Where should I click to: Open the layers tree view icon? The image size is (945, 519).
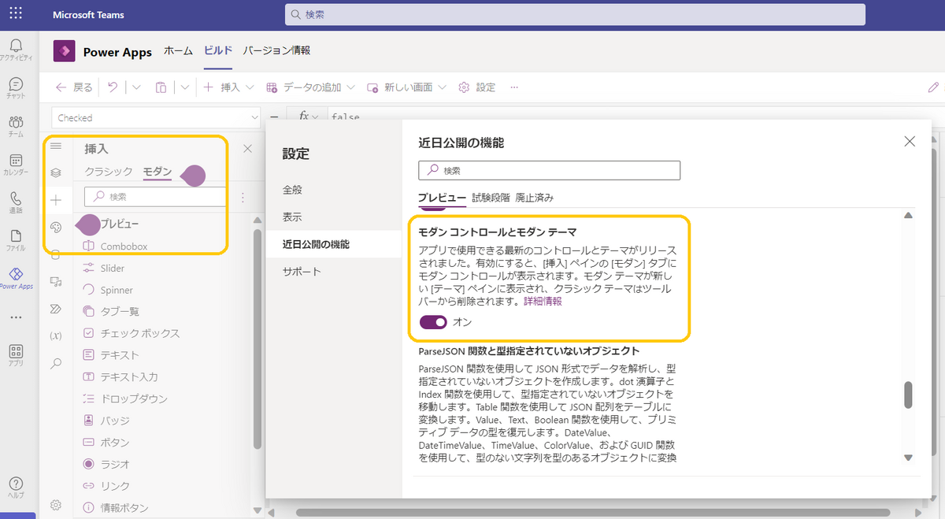point(55,172)
